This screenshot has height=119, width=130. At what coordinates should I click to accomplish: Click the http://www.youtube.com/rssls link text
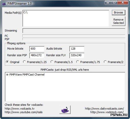[23, 112]
